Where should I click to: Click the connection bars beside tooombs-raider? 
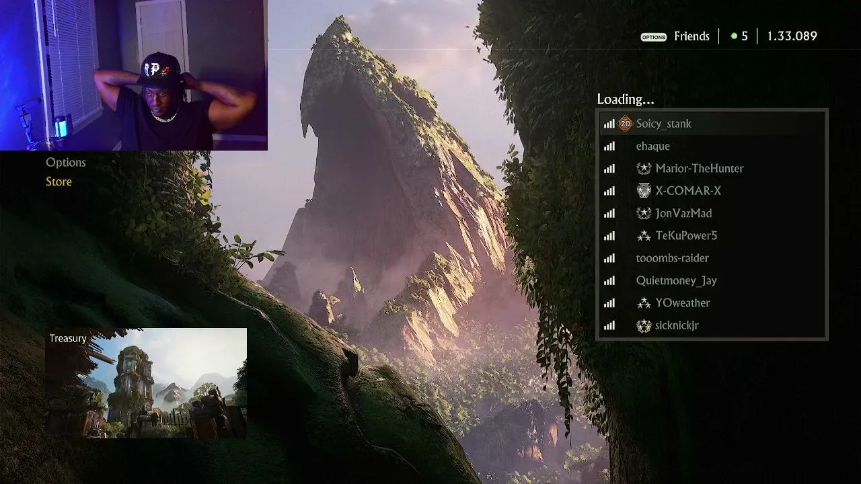tap(609, 258)
